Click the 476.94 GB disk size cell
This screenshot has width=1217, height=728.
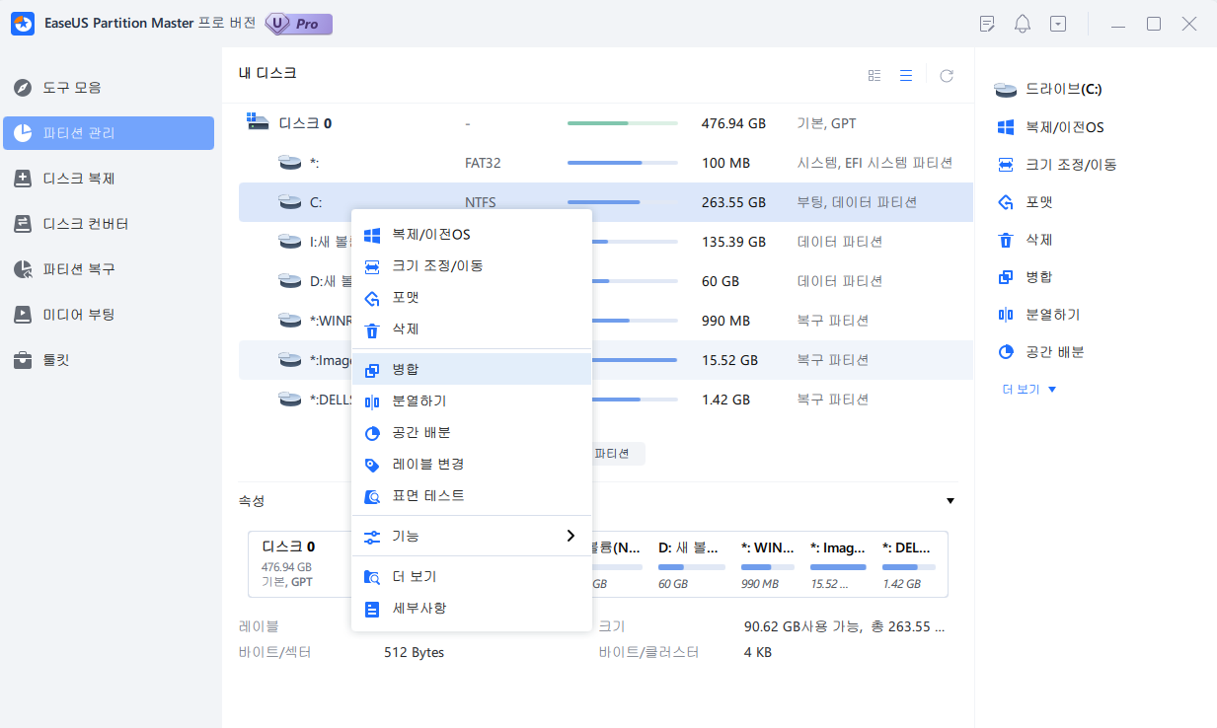pyautogui.click(x=733, y=123)
